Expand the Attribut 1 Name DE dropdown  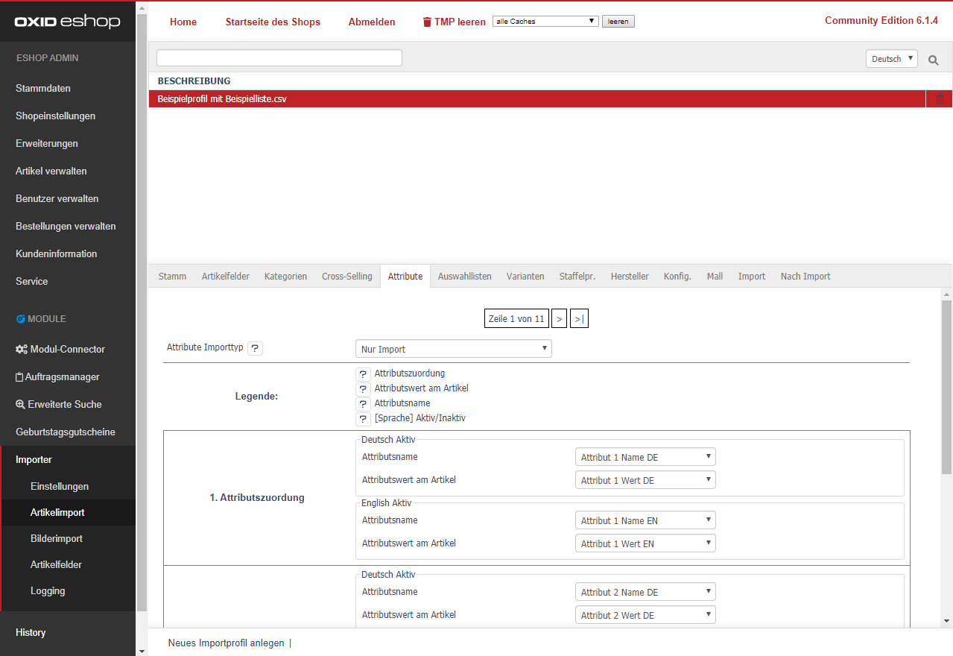[x=645, y=457]
